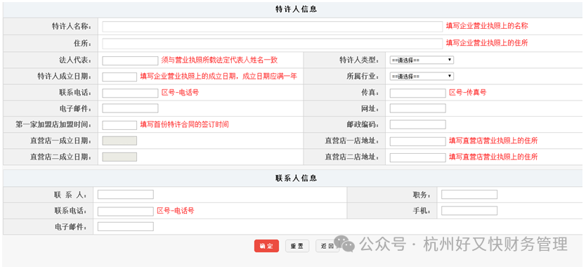
Task: Click the 传真 input field
Action: point(418,93)
